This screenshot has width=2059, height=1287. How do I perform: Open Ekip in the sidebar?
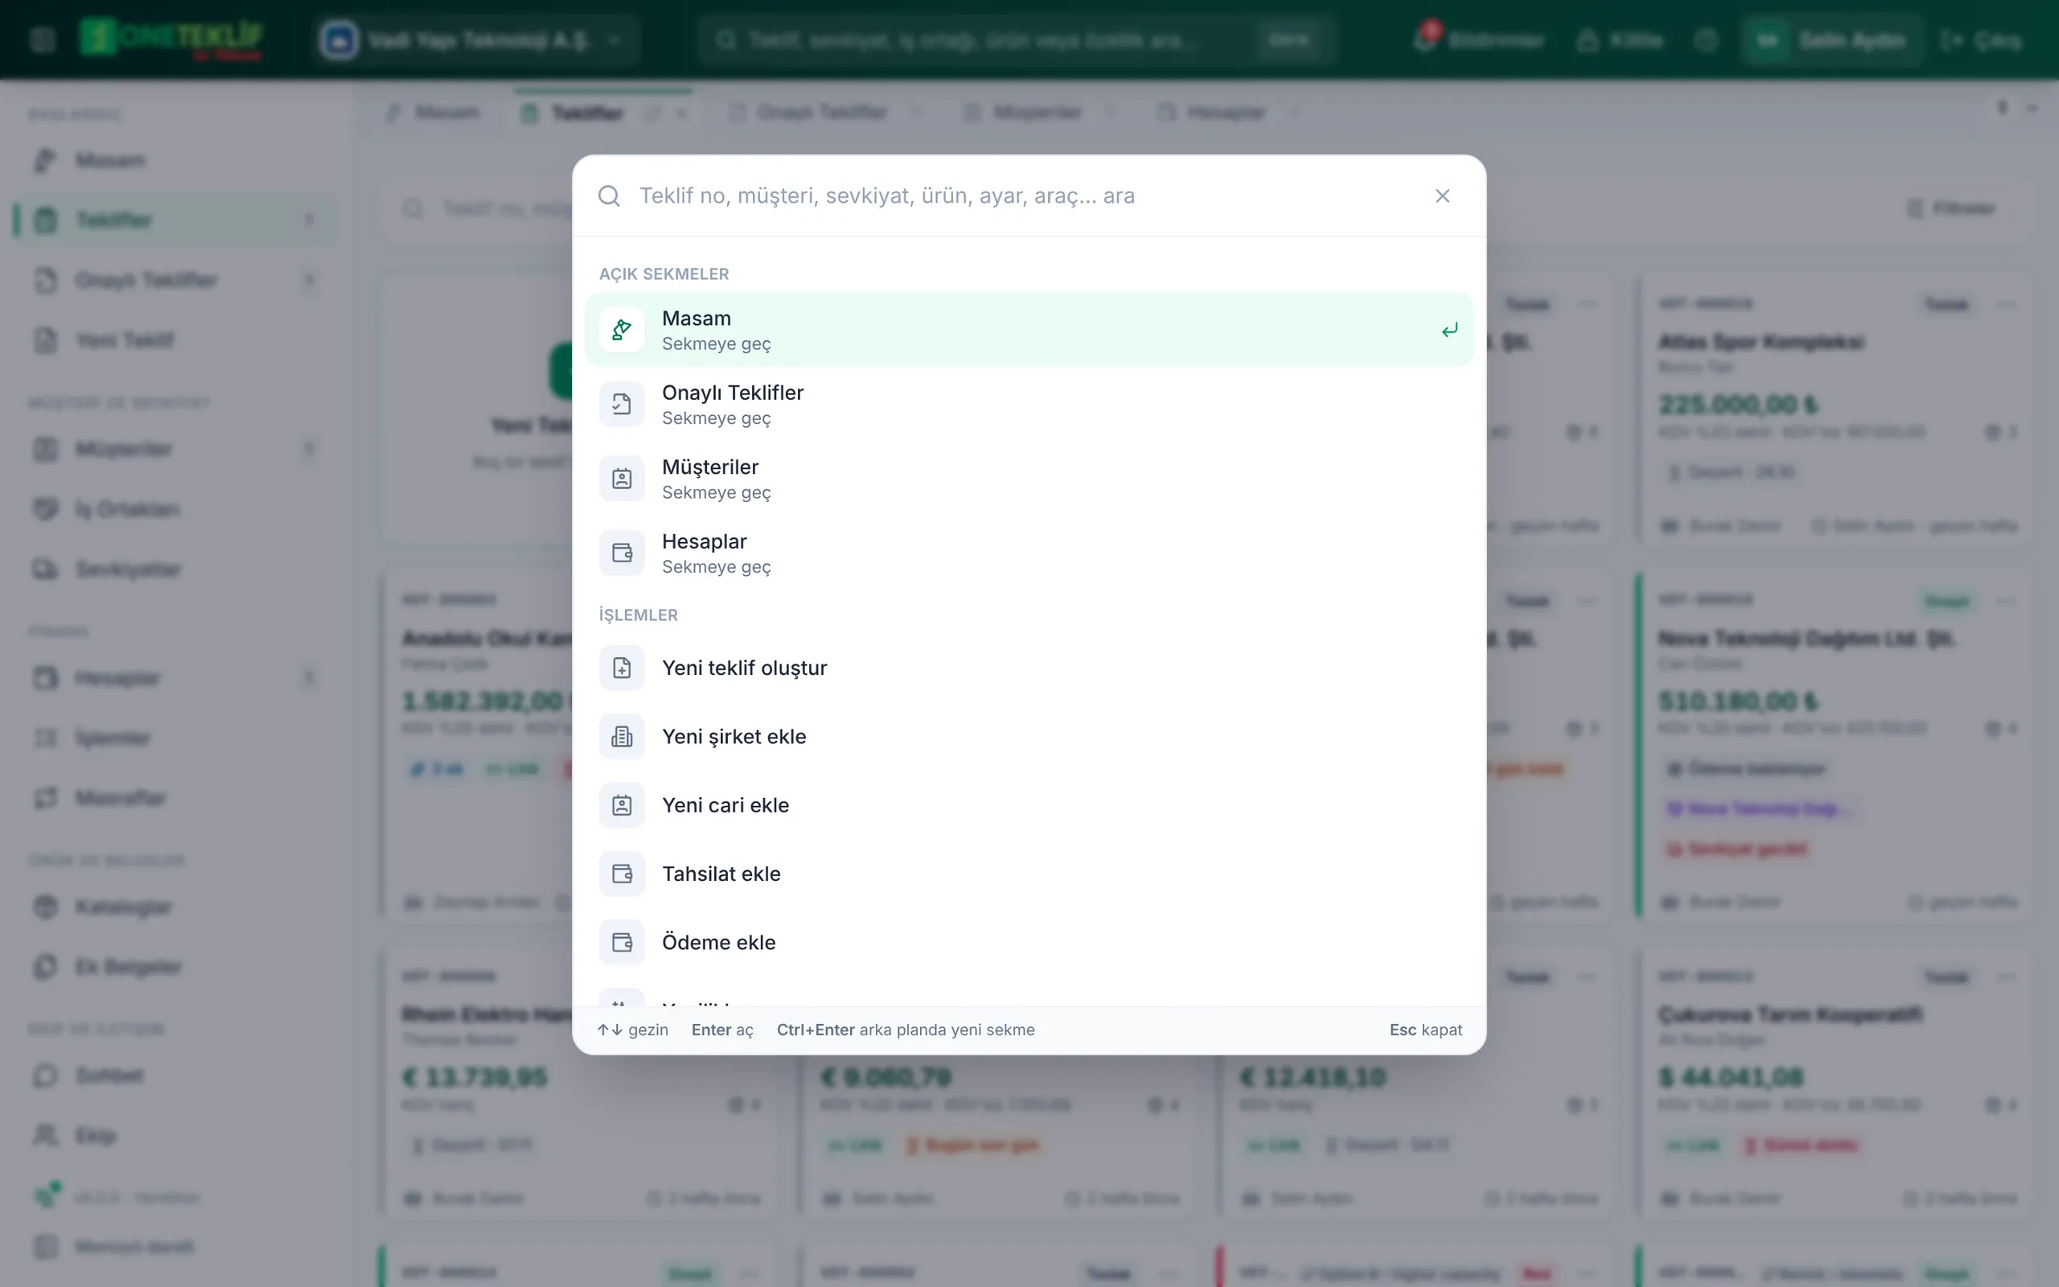175,1135
